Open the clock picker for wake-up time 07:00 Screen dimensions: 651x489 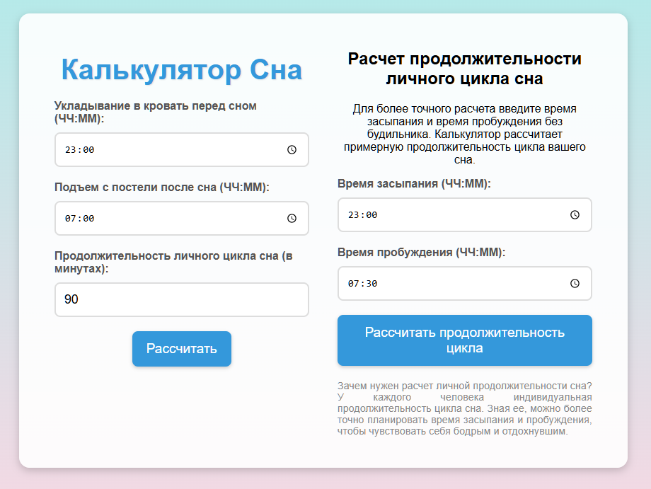(x=291, y=218)
